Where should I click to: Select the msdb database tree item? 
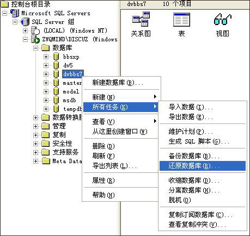coord(69,100)
